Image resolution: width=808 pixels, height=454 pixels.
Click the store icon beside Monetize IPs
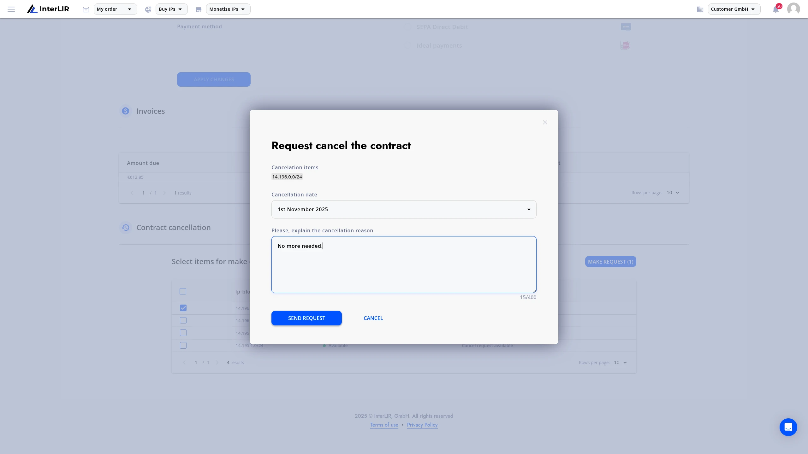[x=199, y=9]
